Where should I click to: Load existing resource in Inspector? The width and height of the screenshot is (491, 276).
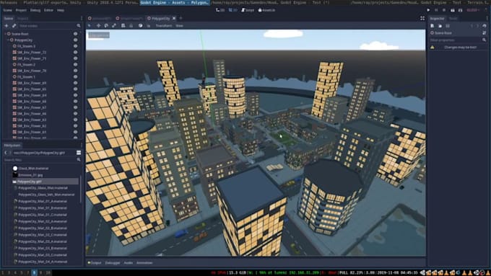440,26
